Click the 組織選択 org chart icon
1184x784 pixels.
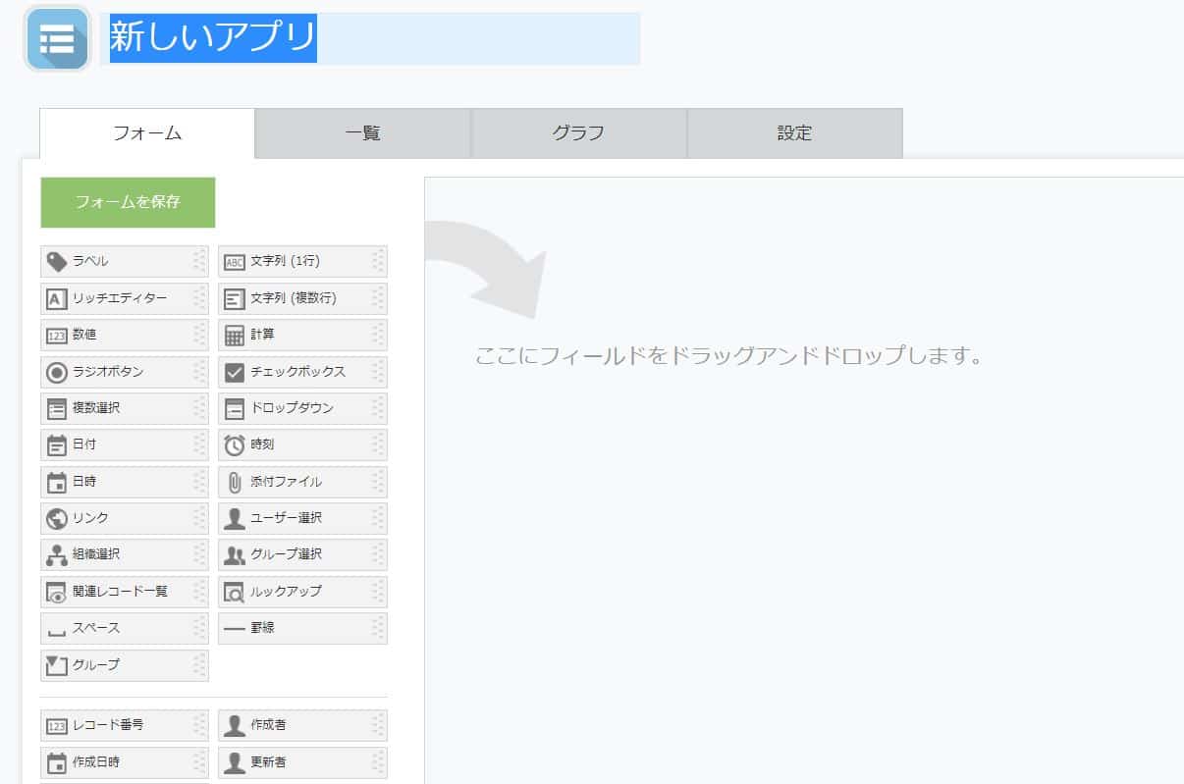click(x=57, y=554)
